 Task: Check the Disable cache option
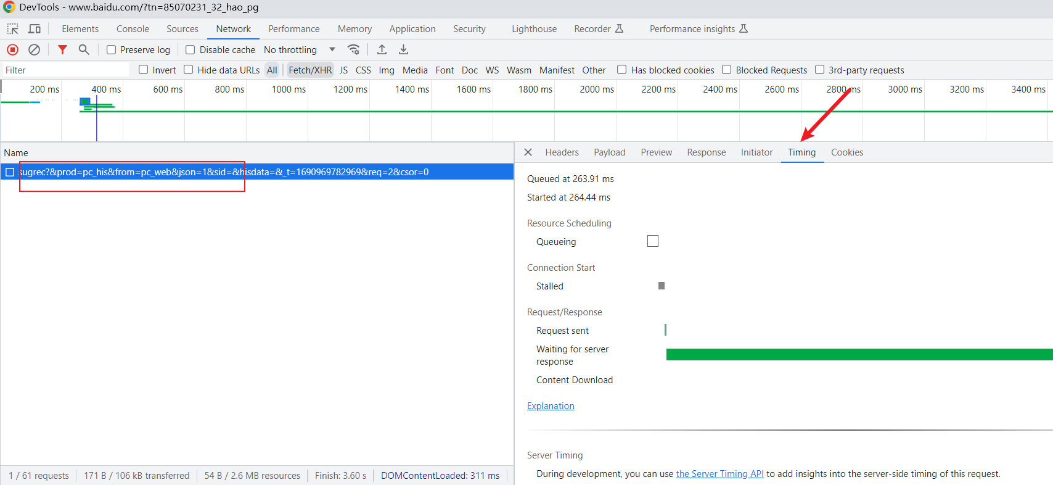[191, 50]
